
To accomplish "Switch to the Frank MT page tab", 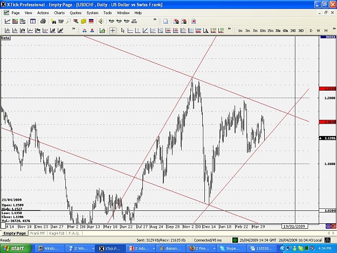I will (x=38, y=233).
